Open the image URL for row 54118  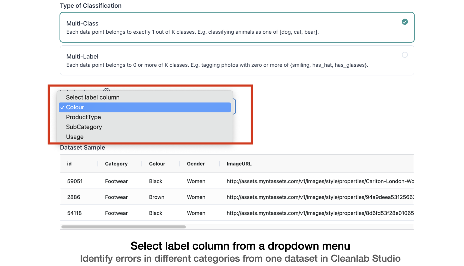320,213
